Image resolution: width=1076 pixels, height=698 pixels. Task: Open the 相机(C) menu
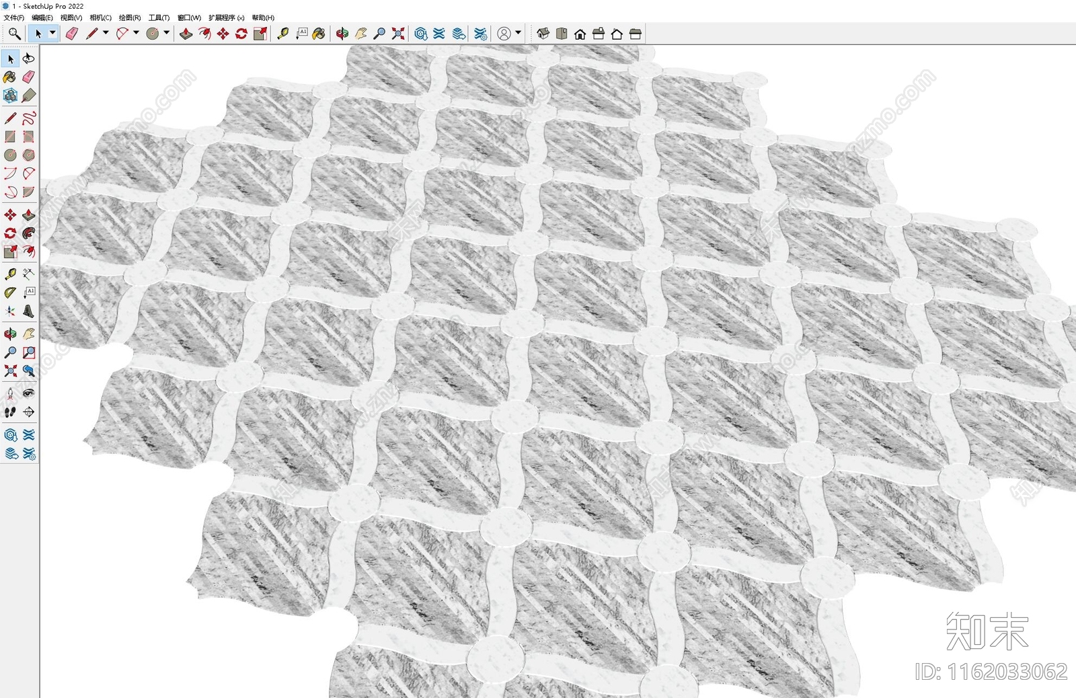101,17
